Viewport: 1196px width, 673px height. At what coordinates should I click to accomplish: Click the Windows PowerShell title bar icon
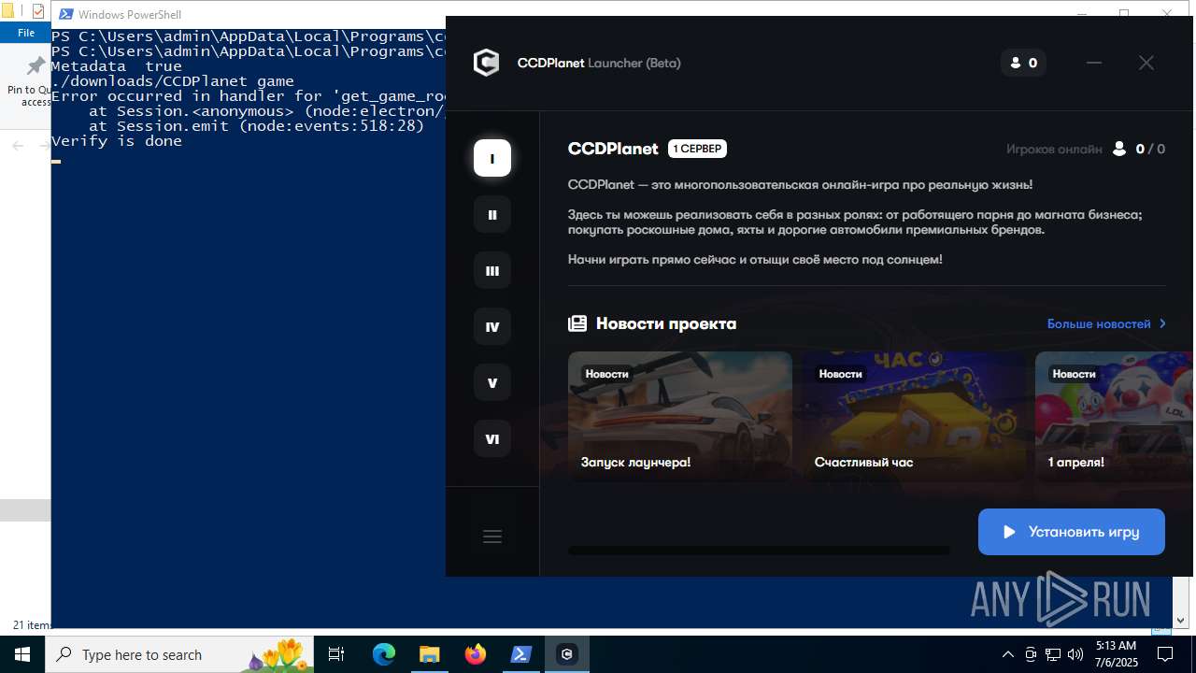66,14
